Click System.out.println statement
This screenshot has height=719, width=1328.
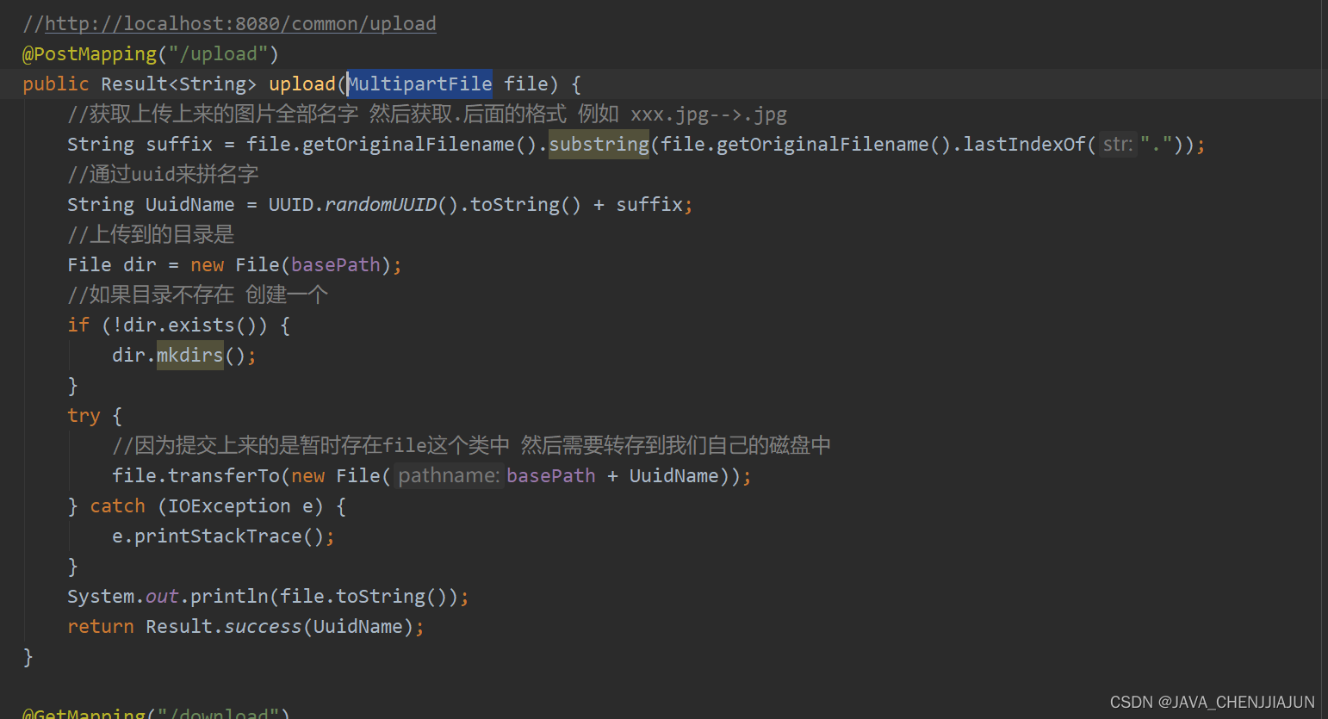tap(268, 596)
